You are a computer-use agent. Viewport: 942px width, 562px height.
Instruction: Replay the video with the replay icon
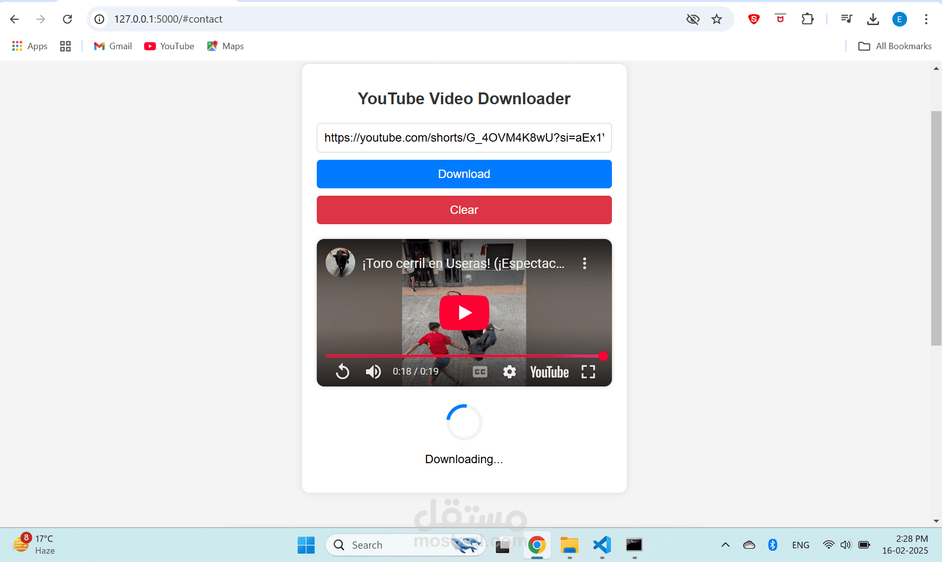pos(342,372)
